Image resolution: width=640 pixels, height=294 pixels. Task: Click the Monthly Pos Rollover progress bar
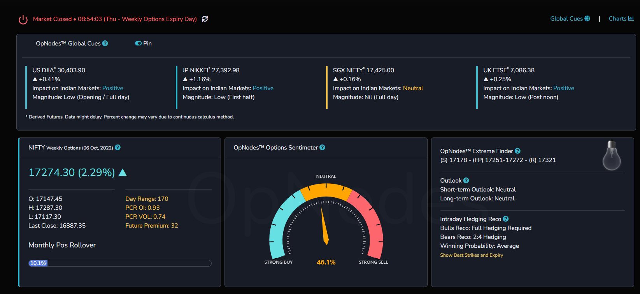pos(120,263)
